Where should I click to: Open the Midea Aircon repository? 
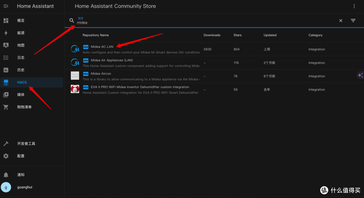click(x=101, y=73)
